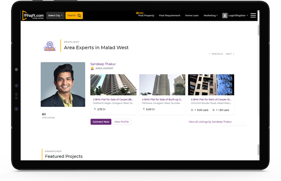281x181 pixels.
Task: Click the Connect Now button
Action: tap(101, 121)
